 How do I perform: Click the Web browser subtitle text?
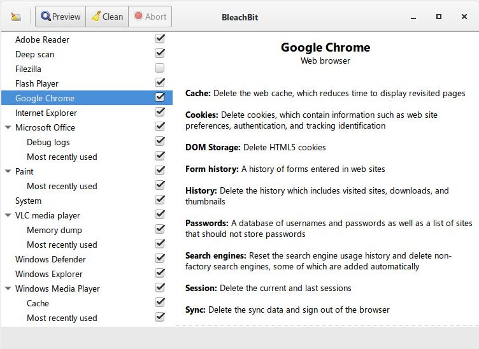pos(325,61)
